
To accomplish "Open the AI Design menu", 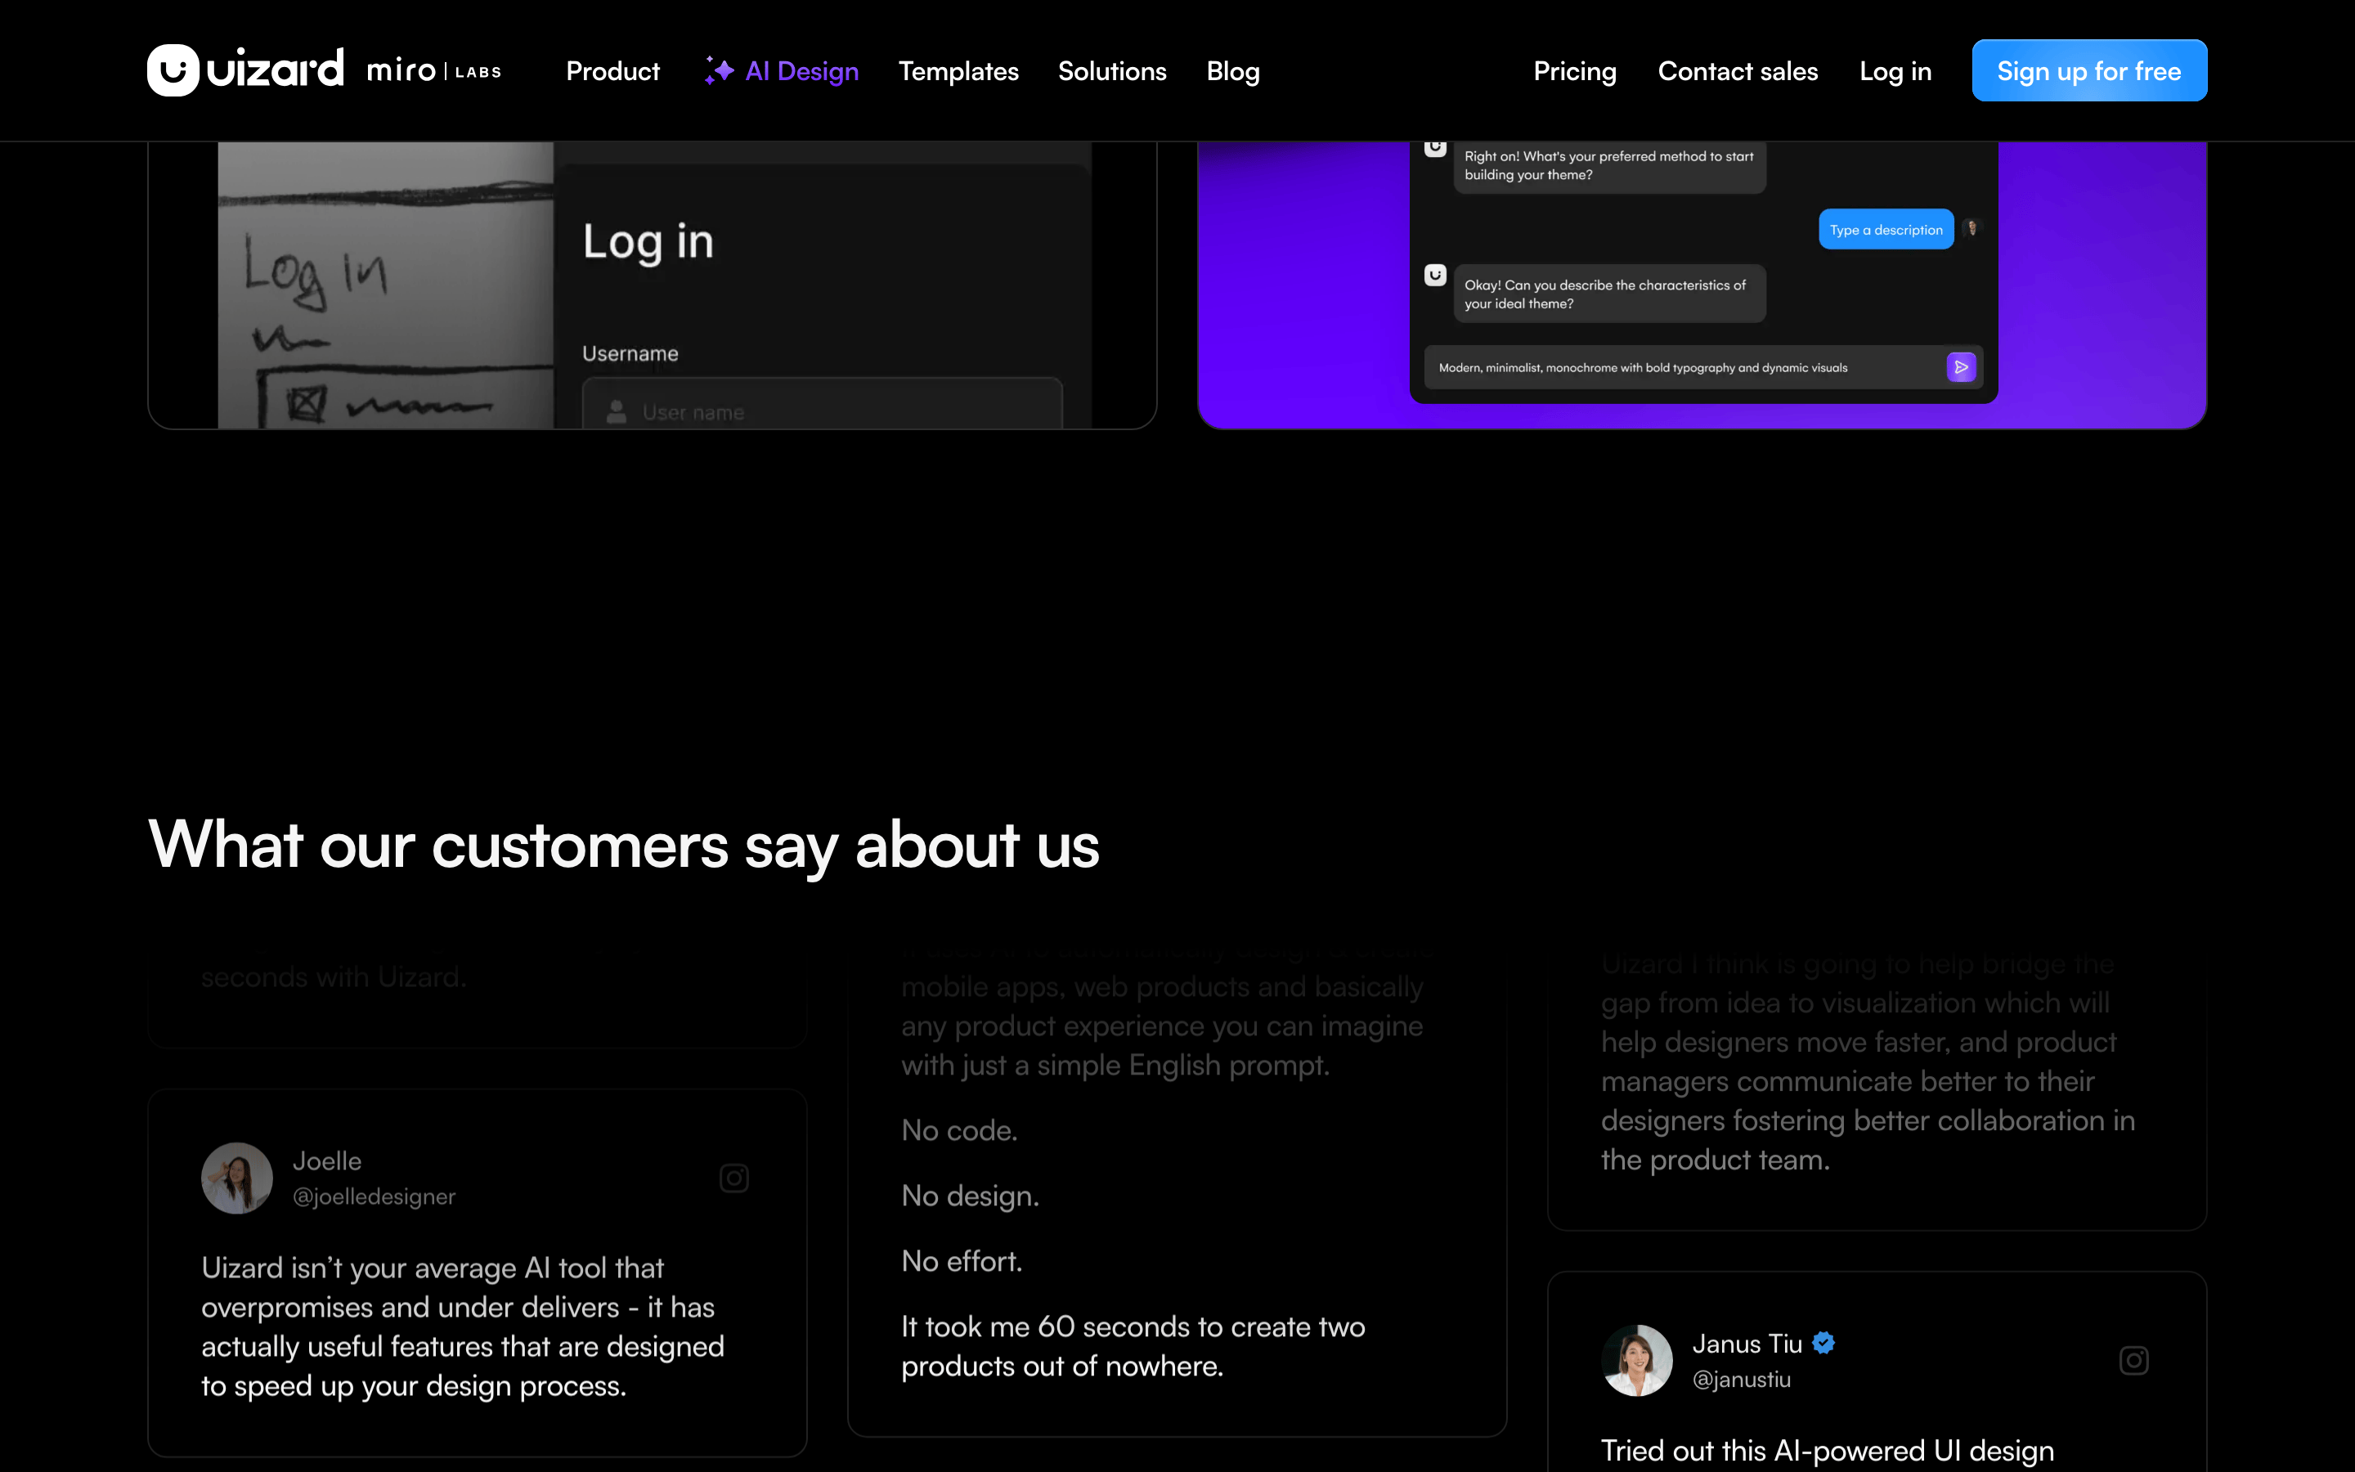I will [782, 71].
